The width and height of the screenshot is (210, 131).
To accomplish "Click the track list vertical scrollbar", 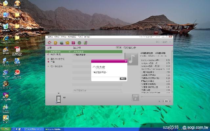I will click(x=172, y=72).
